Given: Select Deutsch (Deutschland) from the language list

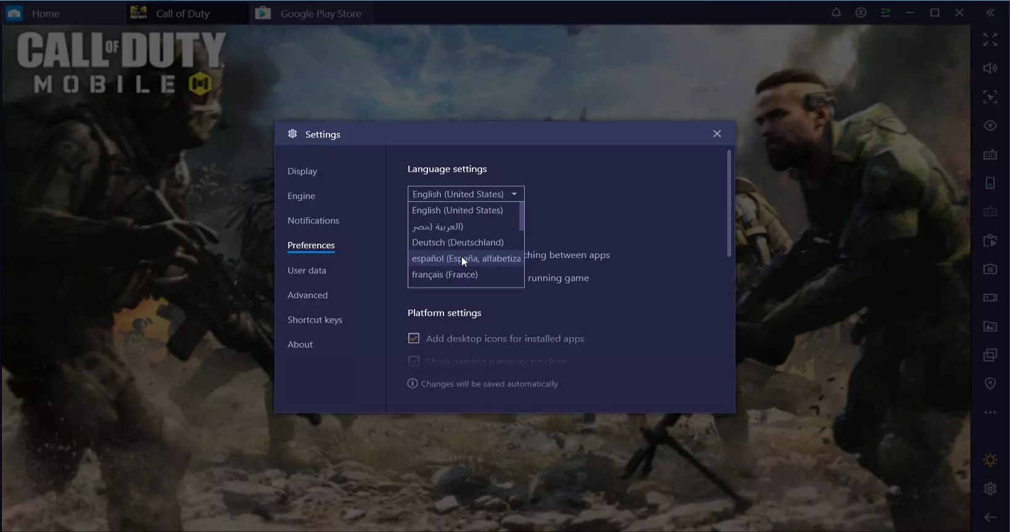Looking at the screenshot, I should [458, 243].
